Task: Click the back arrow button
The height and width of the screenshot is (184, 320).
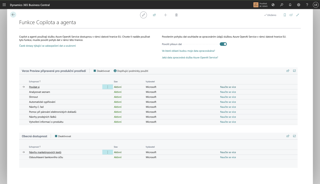Action: pyautogui.click(x=13, y=15)
